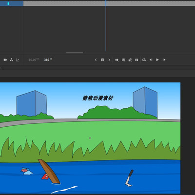195x195 pixels.
Task: Toggle the layer parenting view icon
Action: [11, 60]
